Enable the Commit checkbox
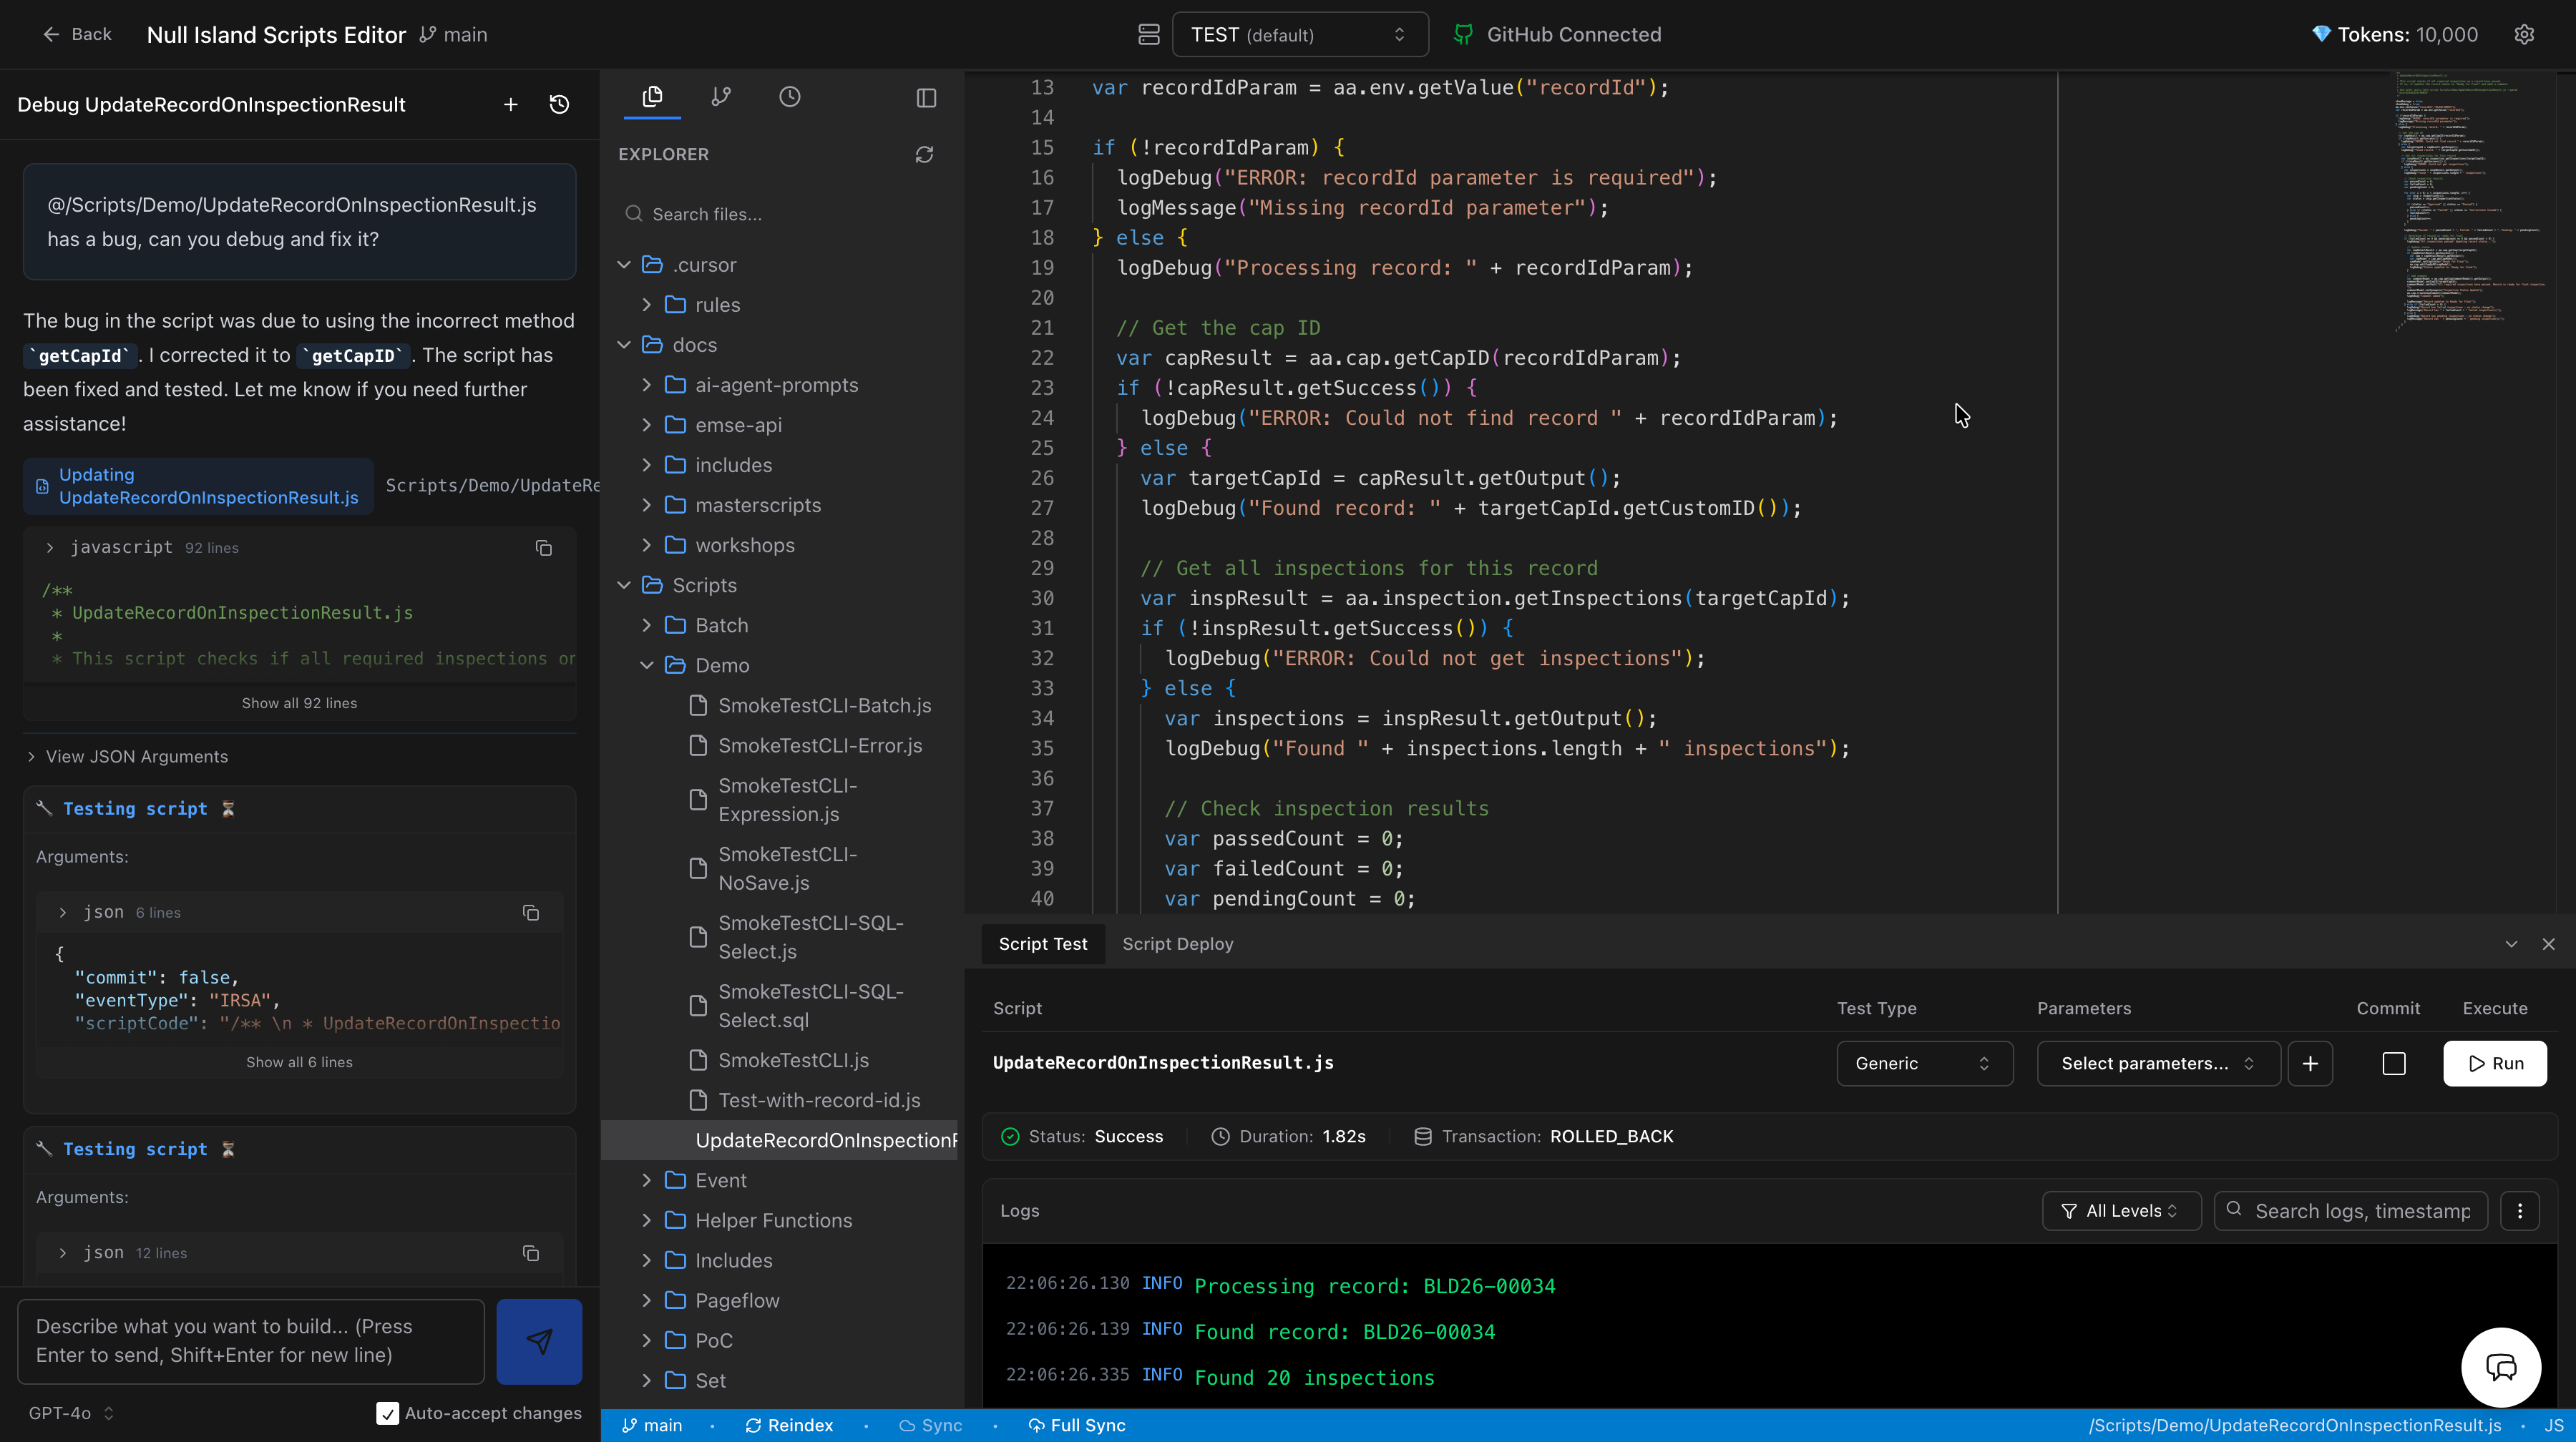Image resolution: width=2576 pixels, height=1442 pixels. (x=2393, y=1064)
